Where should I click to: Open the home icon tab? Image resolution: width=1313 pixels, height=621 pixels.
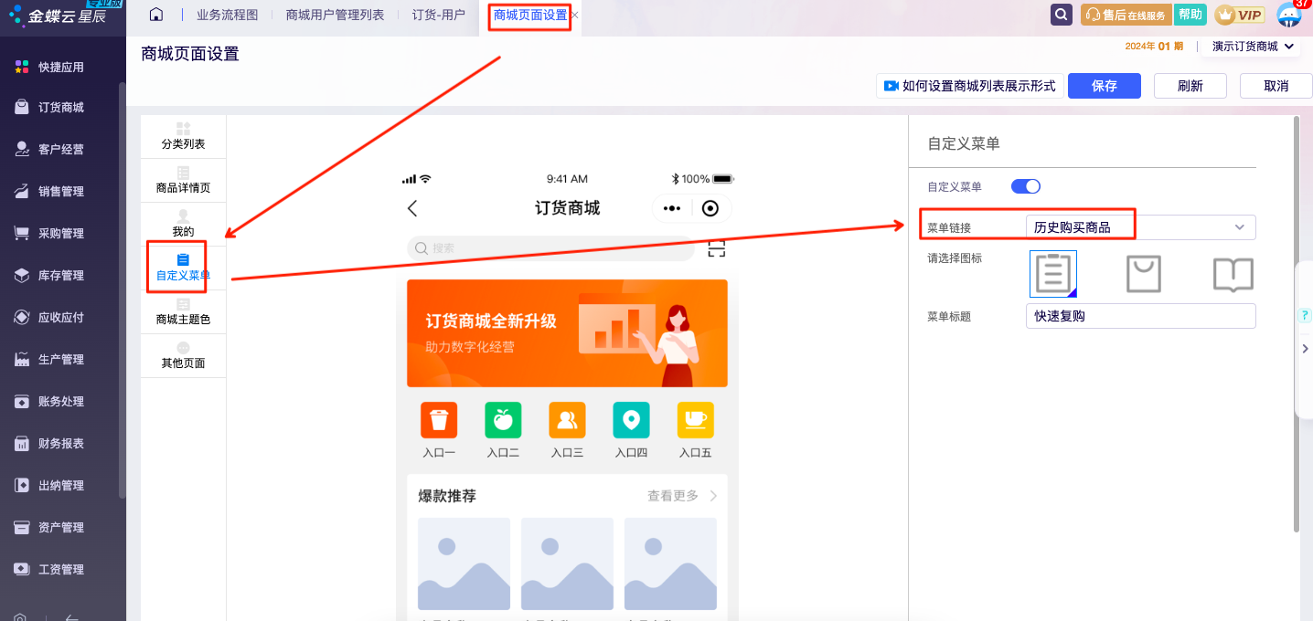point(155,15)
